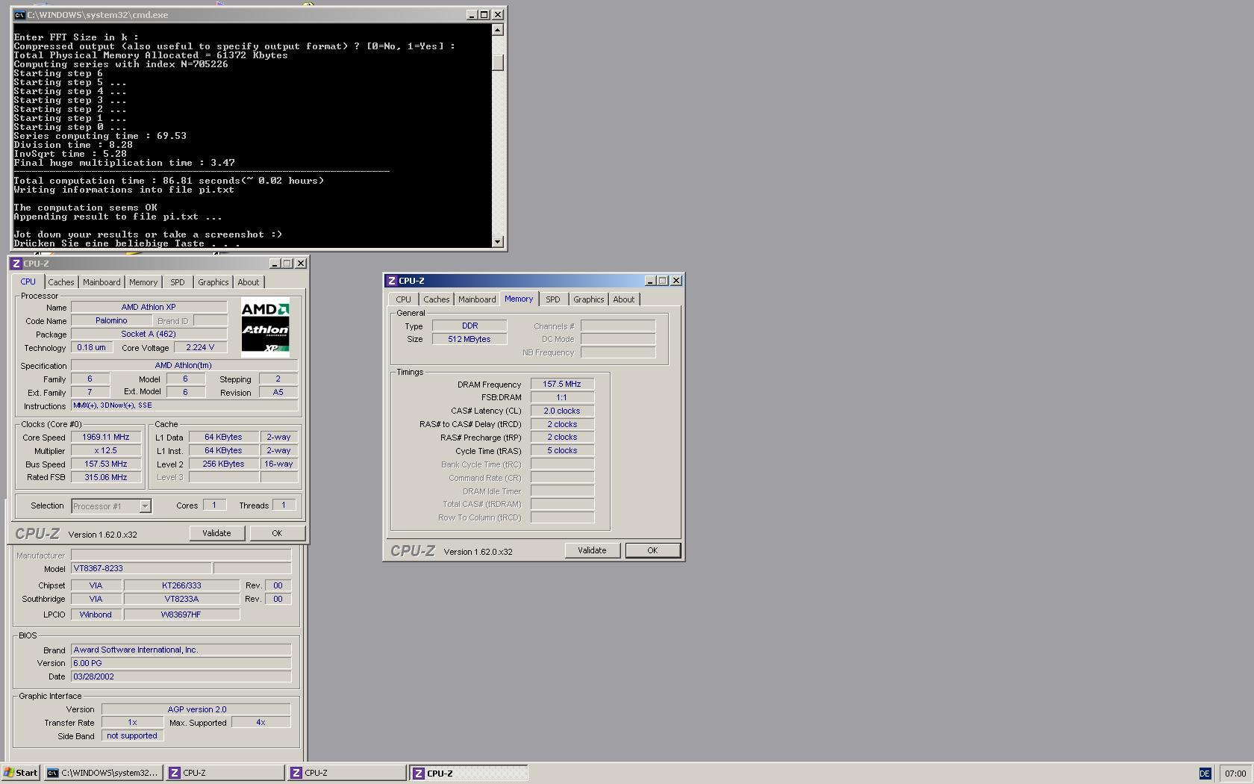
Task: Click the 07:00 taskbar clock
Action: [1235, 774]
